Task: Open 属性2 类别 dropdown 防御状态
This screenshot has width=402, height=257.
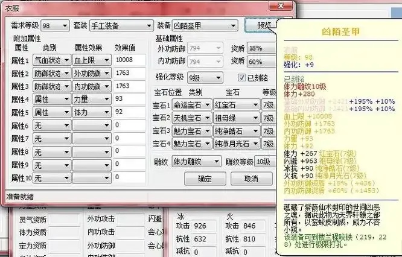Action: pos(52,73)
